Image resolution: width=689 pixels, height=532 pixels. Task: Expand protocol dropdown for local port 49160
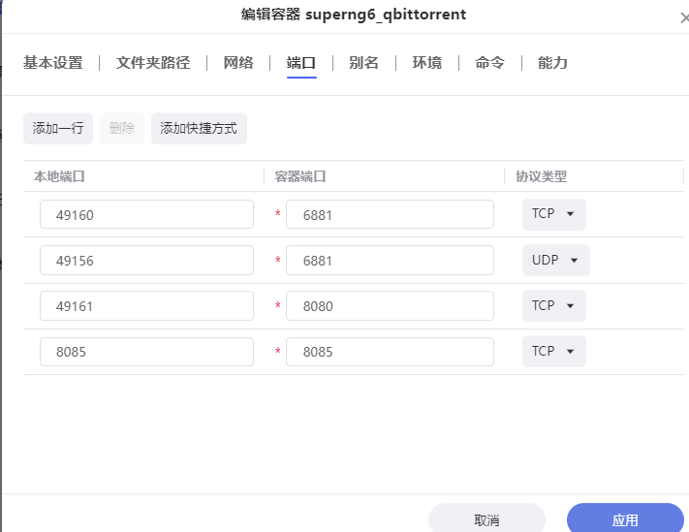click(553, 214)
